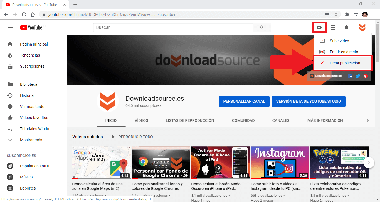This screenshot has height=202, width=380.
Task: Open the Downloadsource account avatar menu
Action: 362,27
